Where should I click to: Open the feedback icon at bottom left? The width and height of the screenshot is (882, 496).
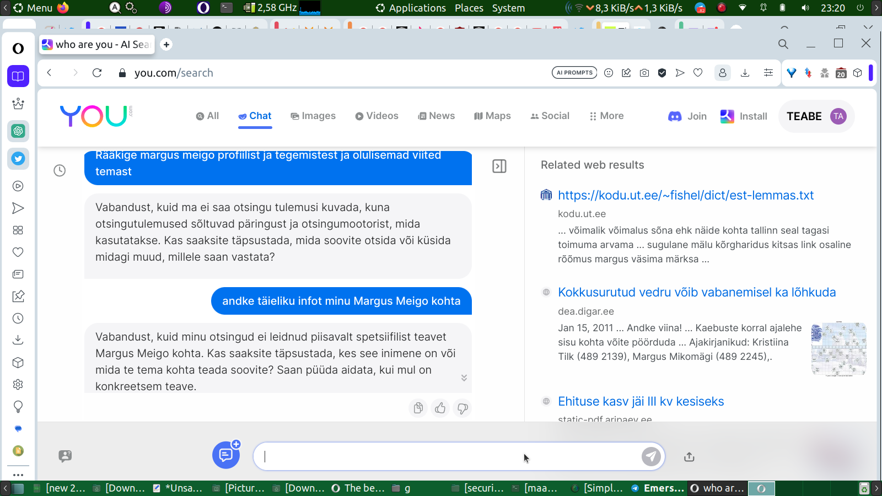(65, 456)
